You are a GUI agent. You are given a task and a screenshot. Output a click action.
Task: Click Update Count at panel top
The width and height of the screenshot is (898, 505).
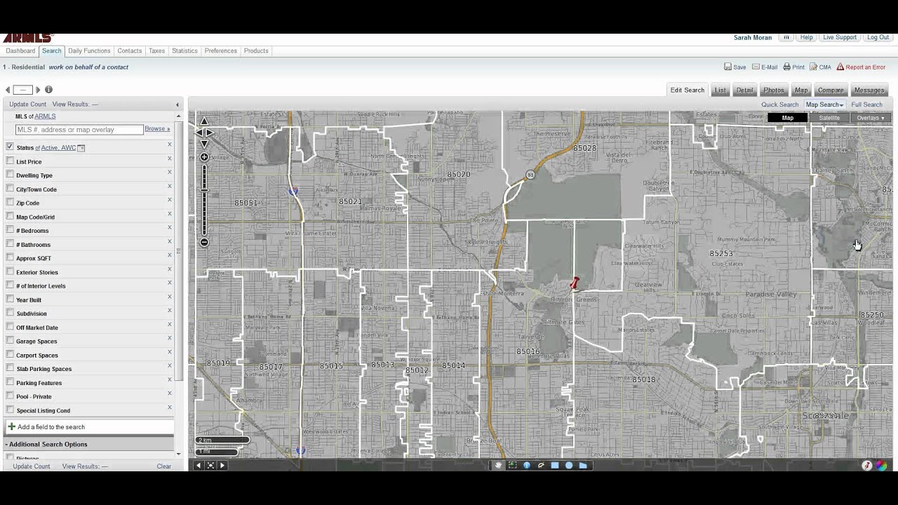point(28,105)
